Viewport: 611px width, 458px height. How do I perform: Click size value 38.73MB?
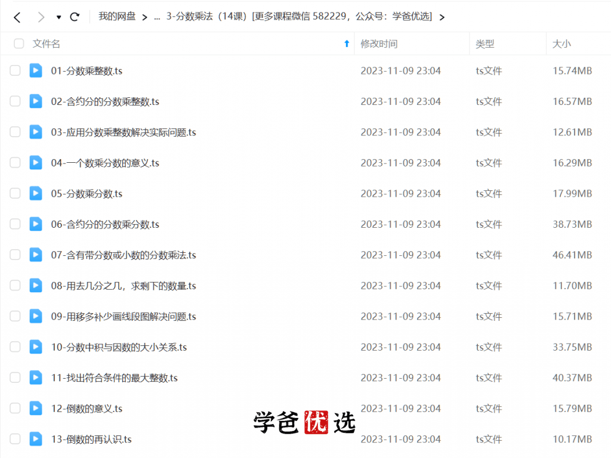pos(572,224)
